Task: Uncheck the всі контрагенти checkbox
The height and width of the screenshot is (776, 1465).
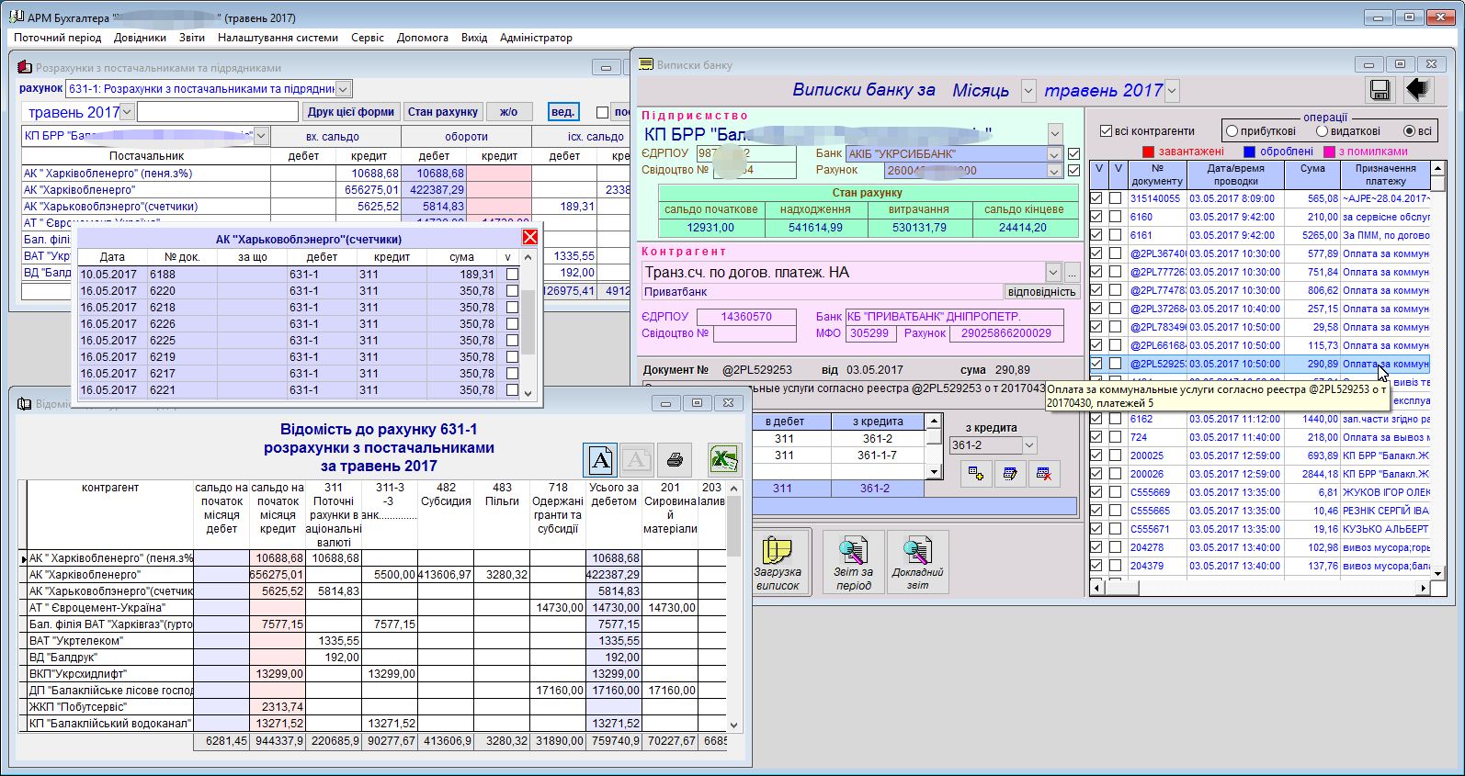Action: click(x=1107, y=131)
